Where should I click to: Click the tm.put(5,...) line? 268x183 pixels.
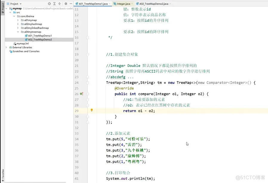(128, 139)
